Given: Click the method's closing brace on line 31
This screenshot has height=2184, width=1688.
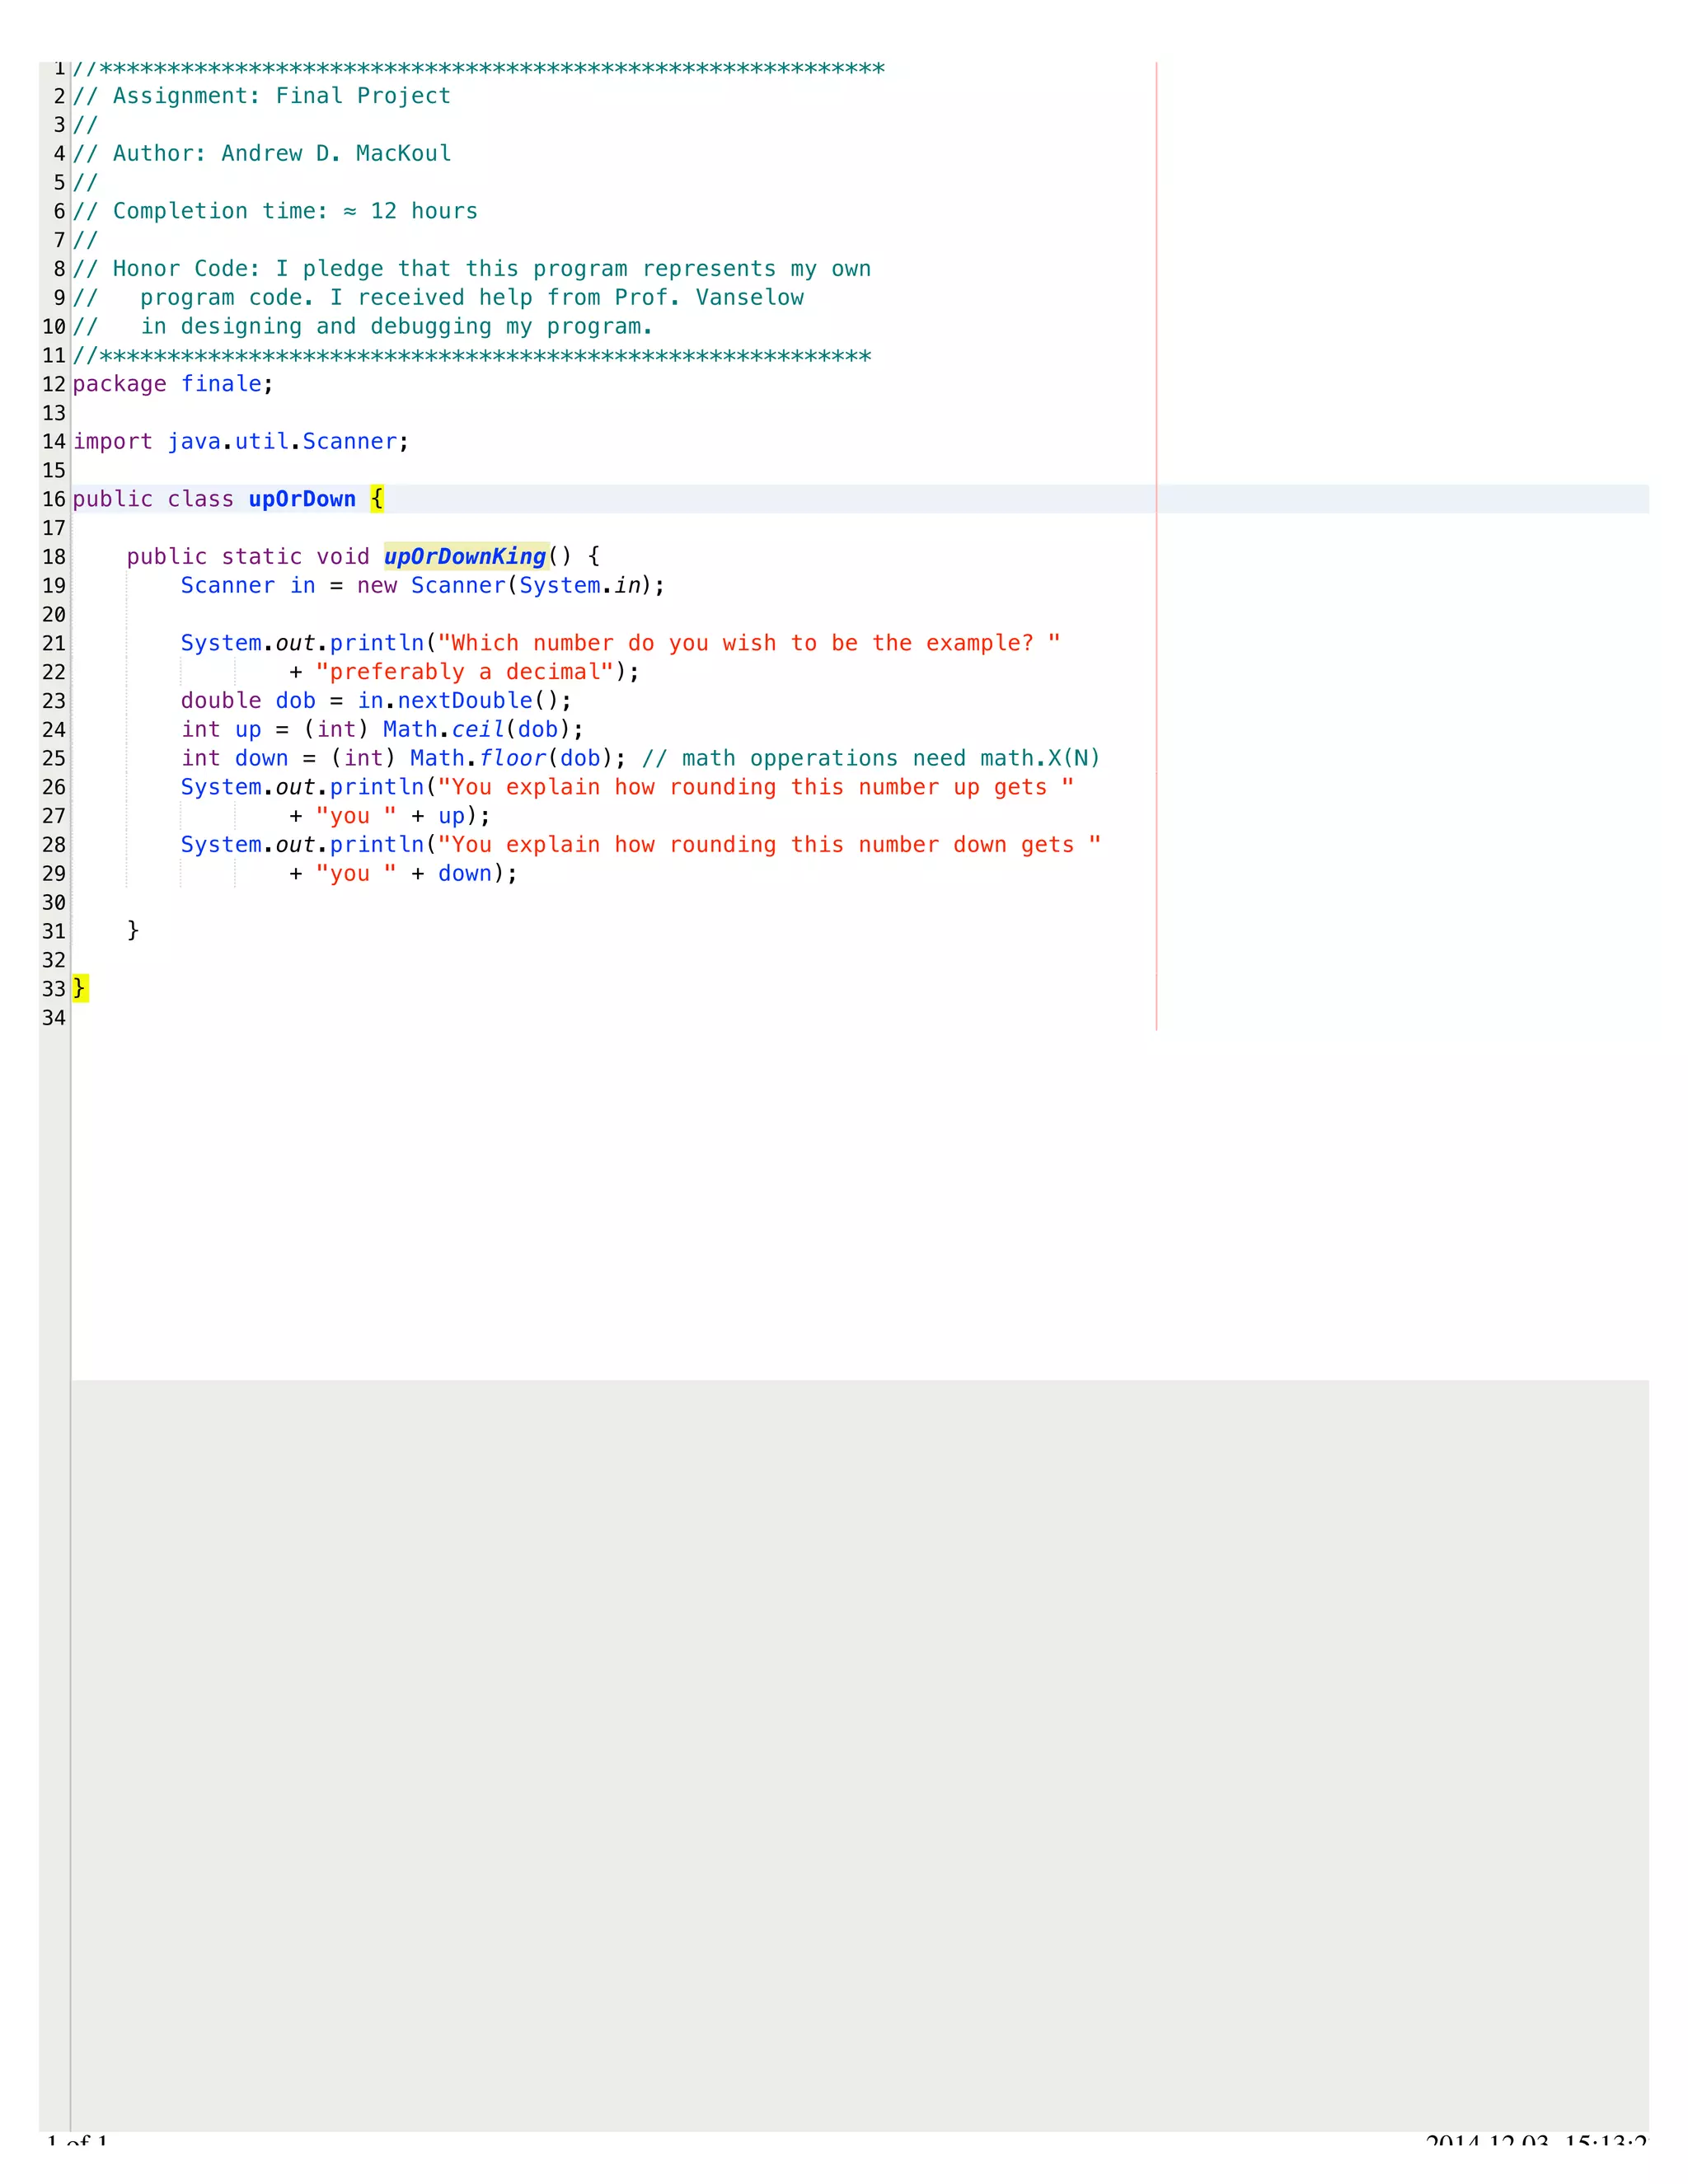Looking at the screenshot, I should (133, 931).
